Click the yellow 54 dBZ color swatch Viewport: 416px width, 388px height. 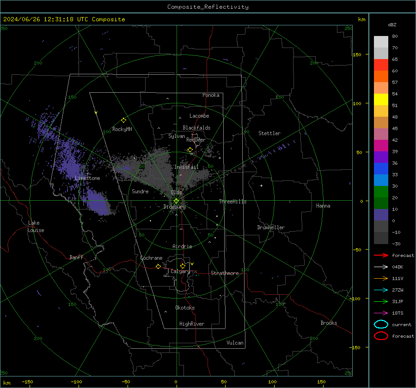381,99
